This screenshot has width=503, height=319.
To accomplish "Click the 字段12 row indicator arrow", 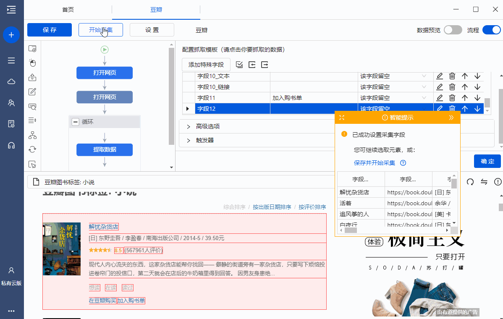I will tap(188, 109).
